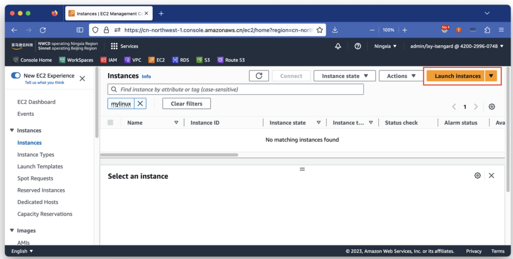This screenshot has height=259, width=513.
Task: Open Firefox hamburger application menu
Action: click(x=501, y=30)
